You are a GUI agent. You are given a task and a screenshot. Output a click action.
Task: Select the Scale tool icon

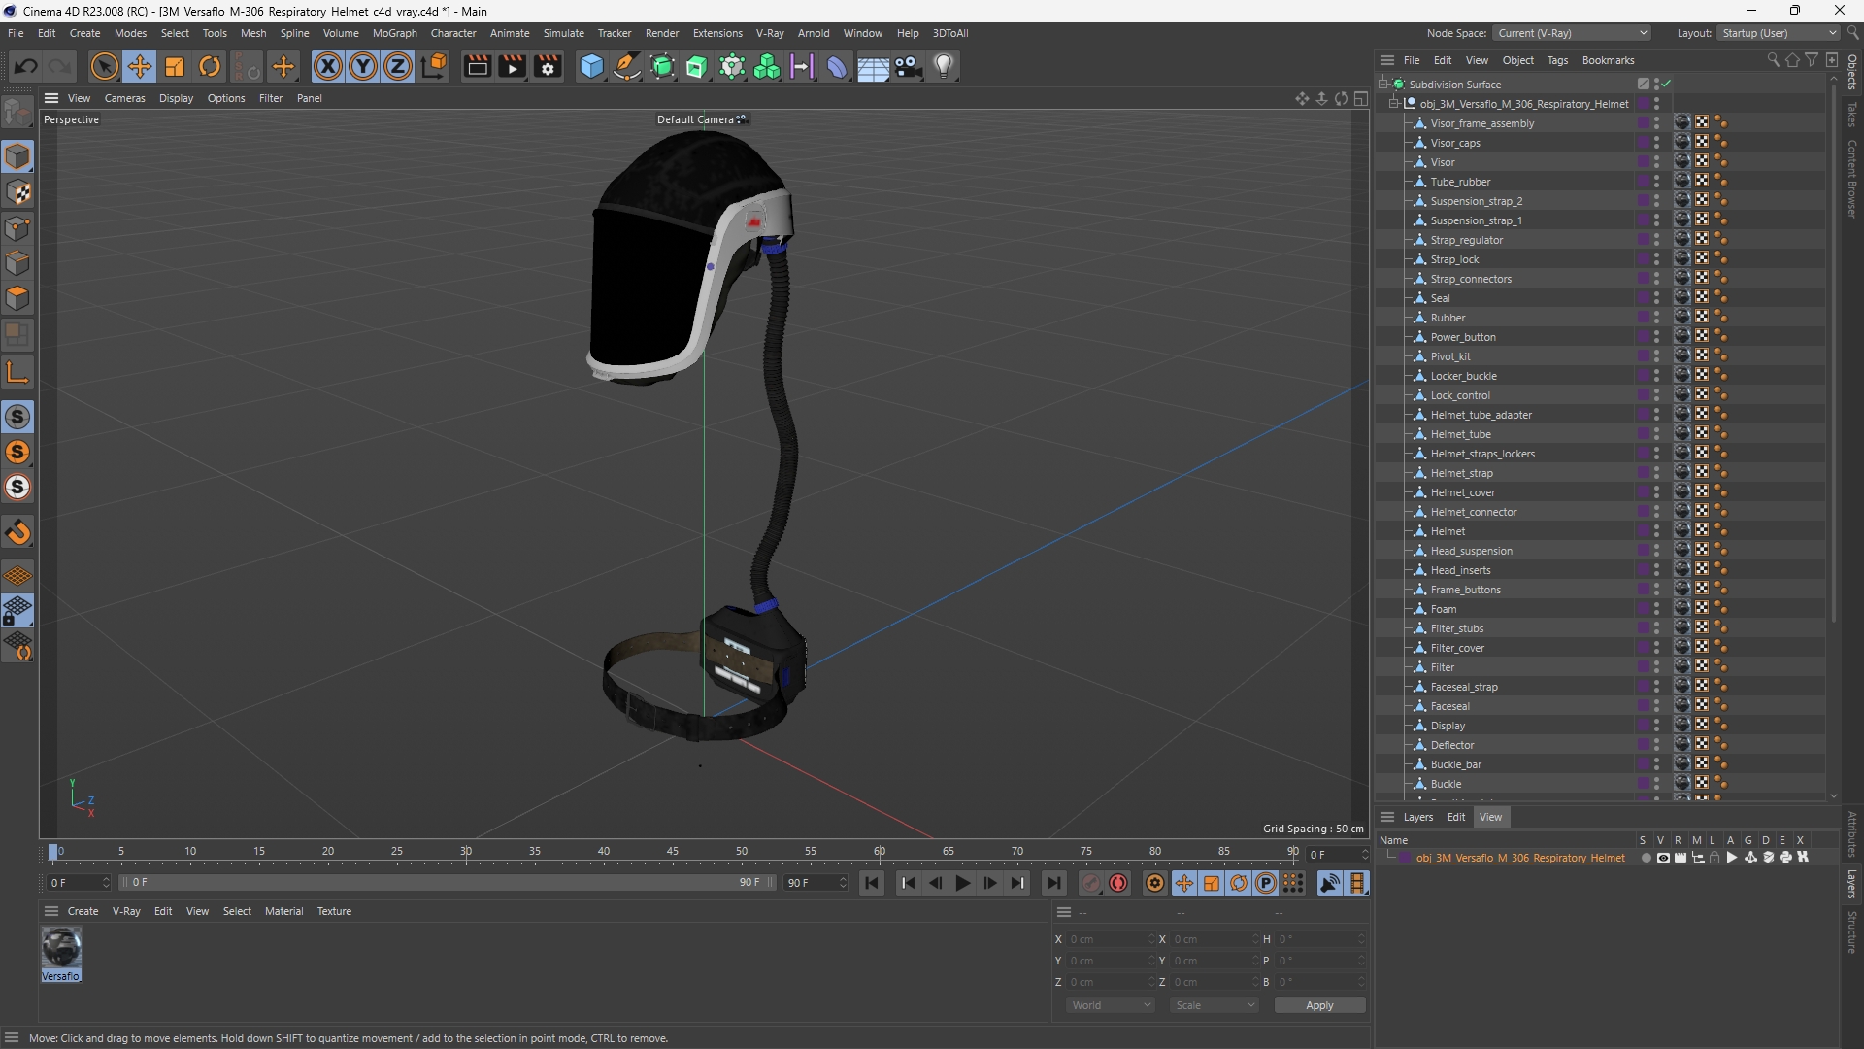(x=175, y=66)
